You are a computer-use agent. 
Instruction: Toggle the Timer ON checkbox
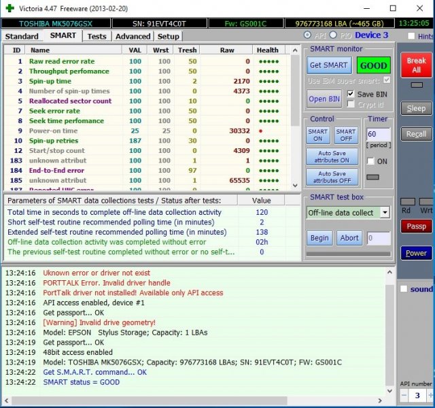pyautogui.click(x=371, y=161)
